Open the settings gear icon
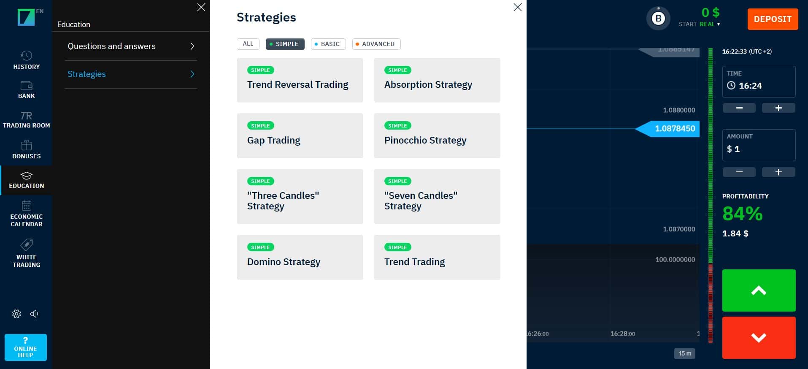 [x=16, y=314]
